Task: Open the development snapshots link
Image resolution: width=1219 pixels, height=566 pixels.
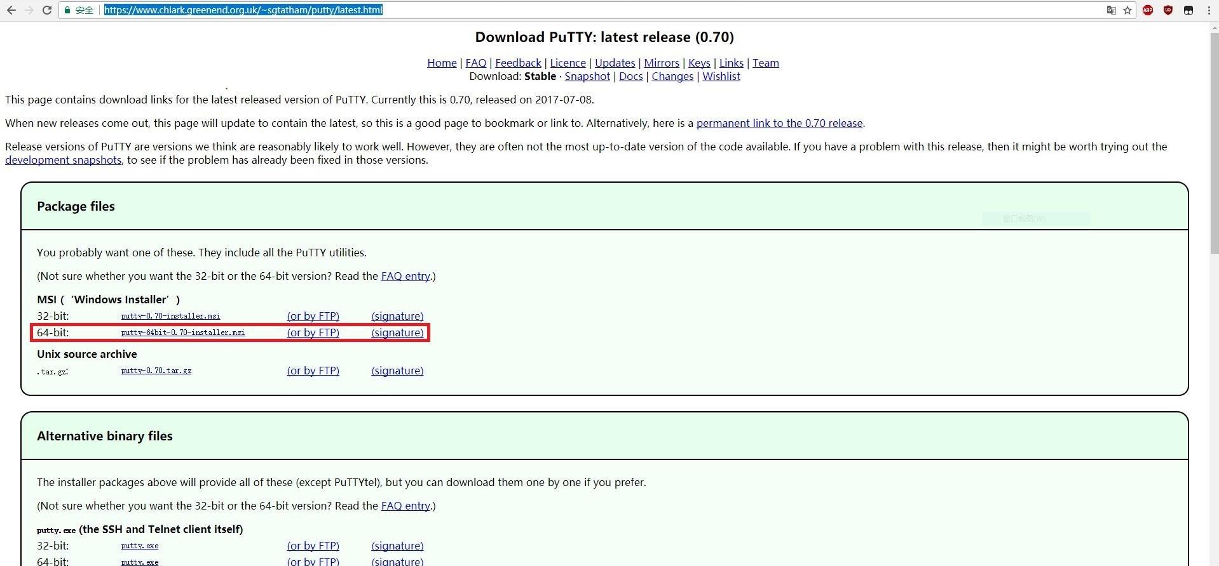Action: [63, 160]
